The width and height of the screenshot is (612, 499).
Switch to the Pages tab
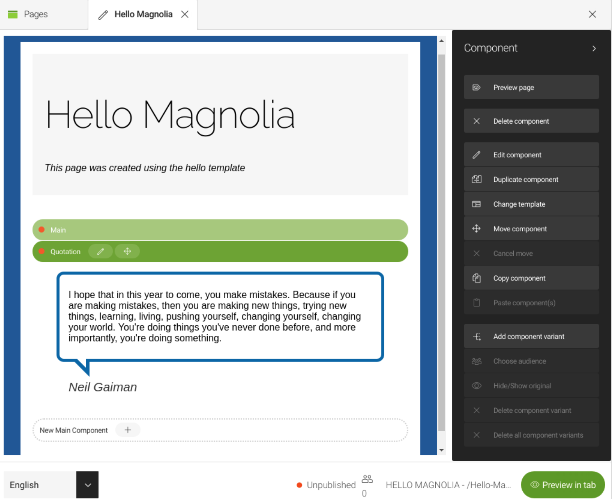[x=44, y=15]
